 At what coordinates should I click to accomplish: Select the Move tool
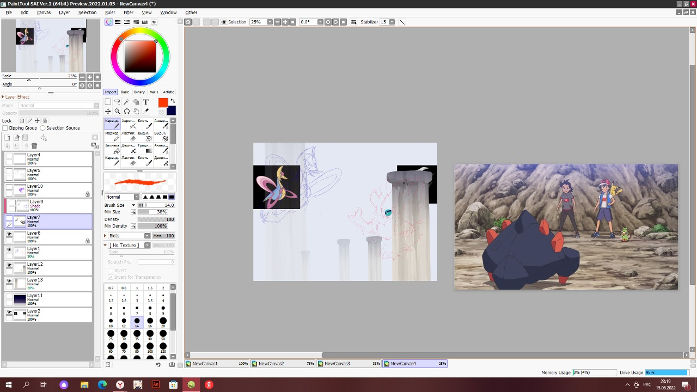tap(108, 111)
